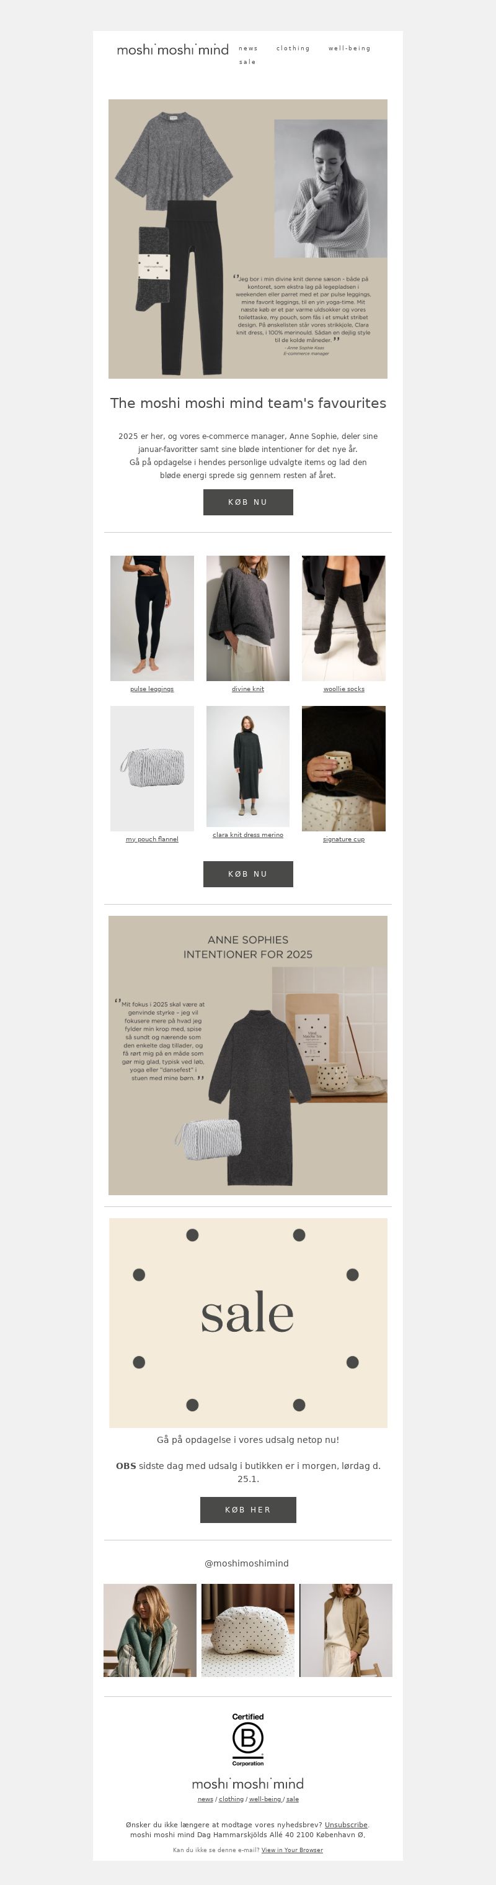
Task: Click the first KØB NU button
Action: coord(247,502)
